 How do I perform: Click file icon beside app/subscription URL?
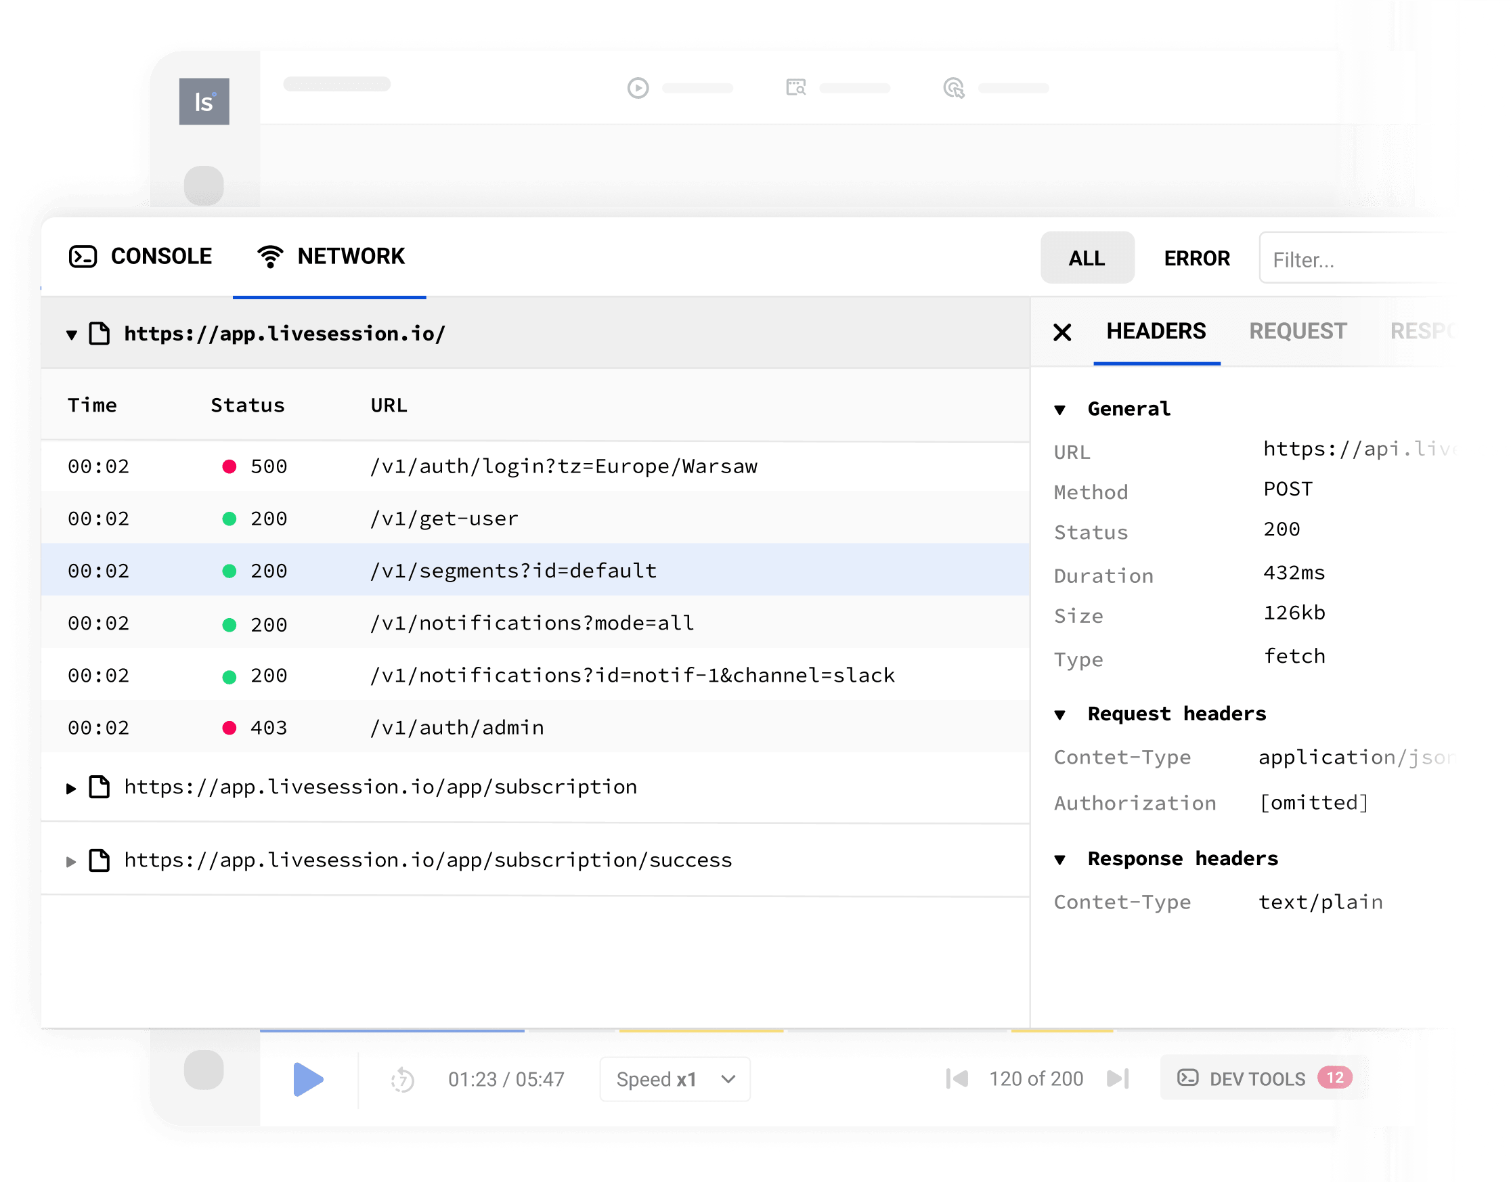coord(100,787)
